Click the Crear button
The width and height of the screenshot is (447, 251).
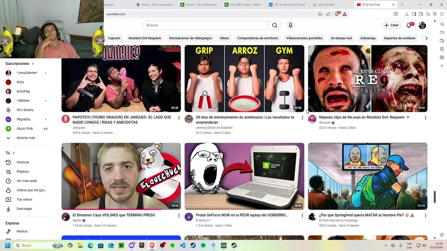(x=391, y=25)
